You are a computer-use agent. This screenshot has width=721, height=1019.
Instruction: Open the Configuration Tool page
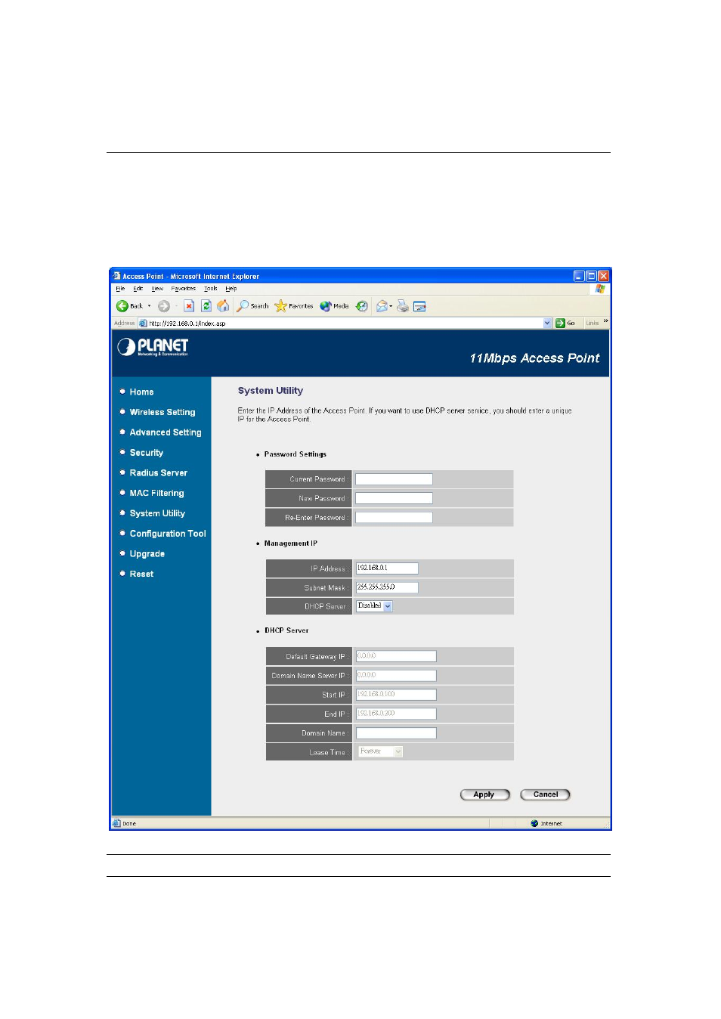click(x=168, y=534)
